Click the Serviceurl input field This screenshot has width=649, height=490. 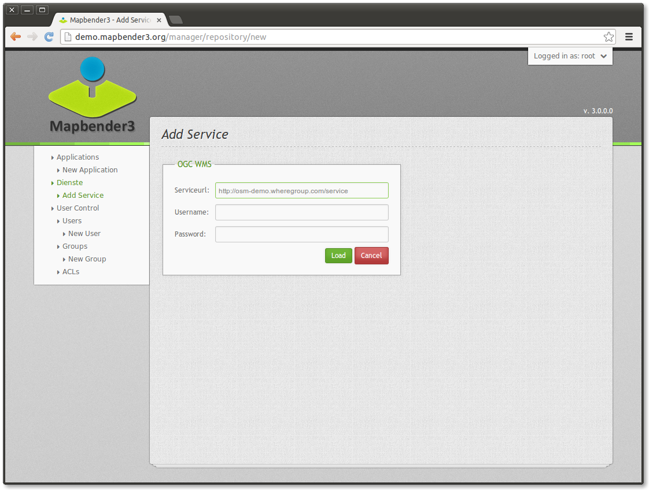click(302, 190)
